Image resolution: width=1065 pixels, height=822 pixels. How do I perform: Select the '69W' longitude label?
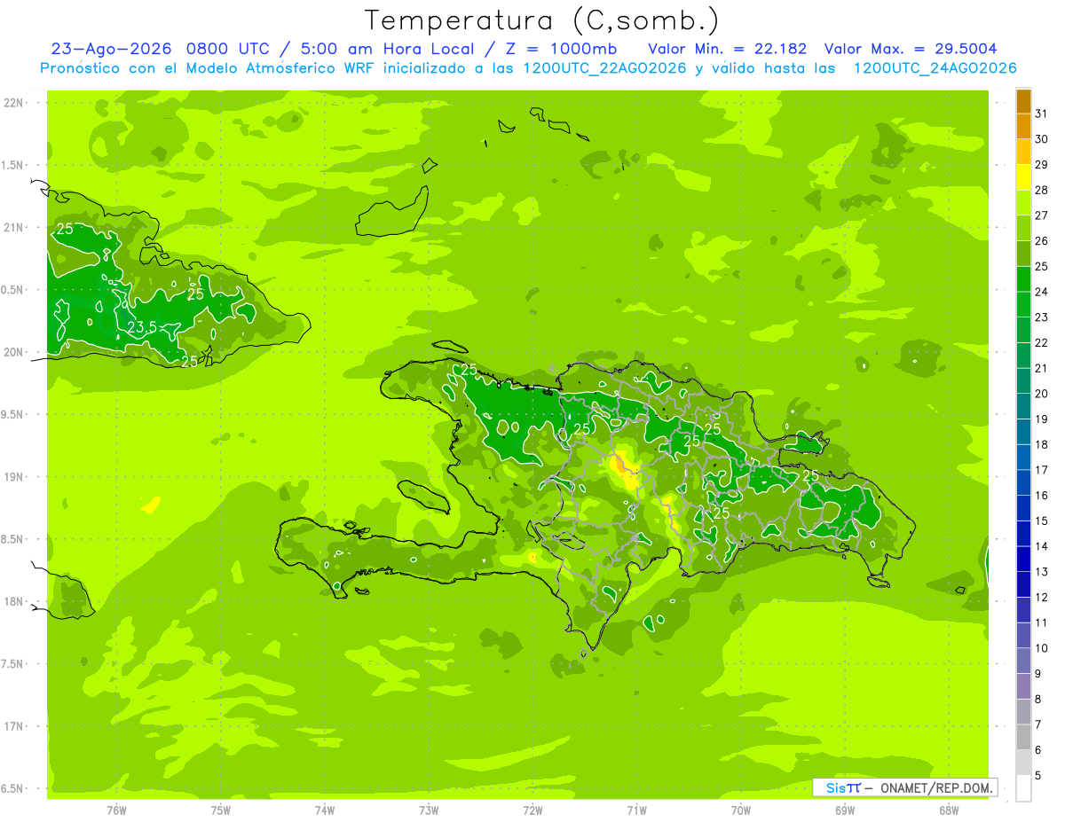(x=845, y=810)
